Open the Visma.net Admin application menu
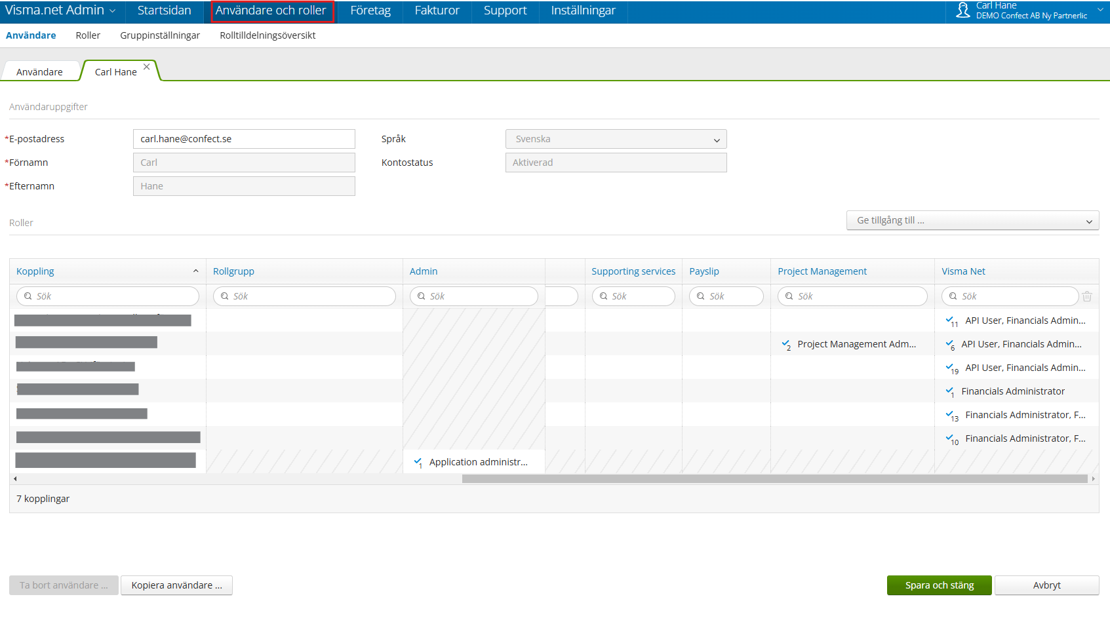This screenshot has width=1110, height=620. pyautogui.click(x=60, y=10)
